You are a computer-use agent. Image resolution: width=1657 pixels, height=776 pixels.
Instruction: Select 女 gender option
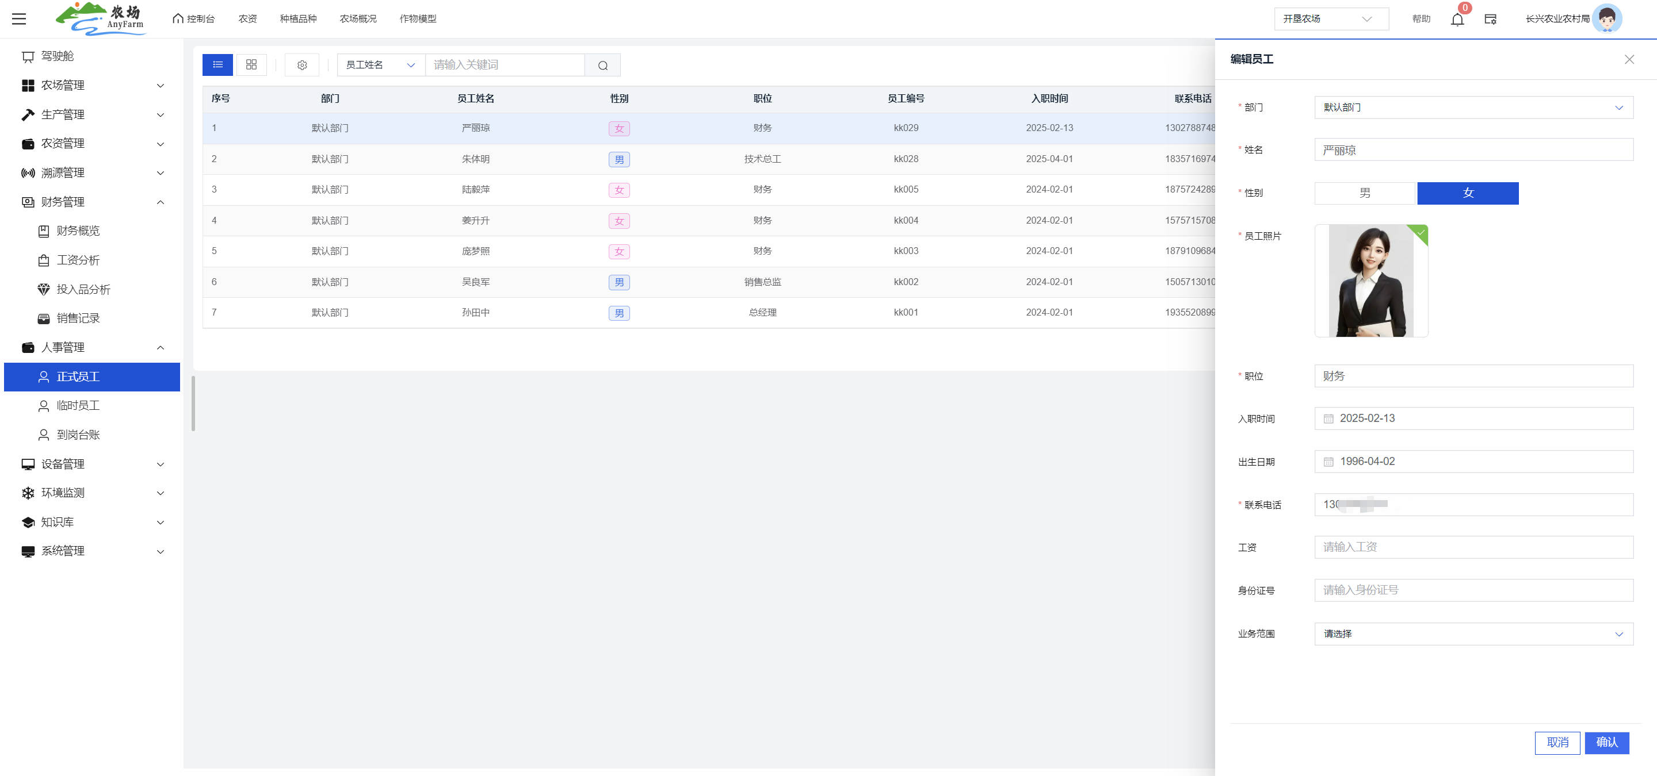pos(1467,193)
